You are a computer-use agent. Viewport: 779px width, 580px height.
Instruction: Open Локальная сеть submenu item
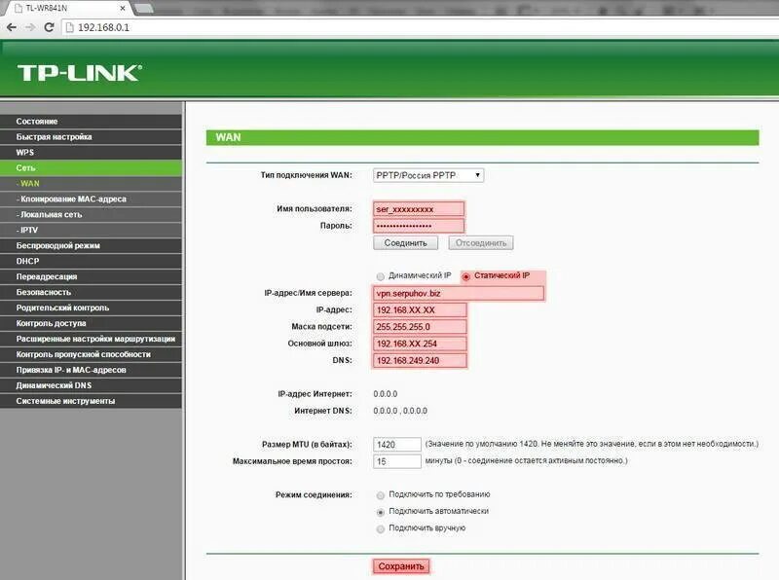[x=91, y=214]
